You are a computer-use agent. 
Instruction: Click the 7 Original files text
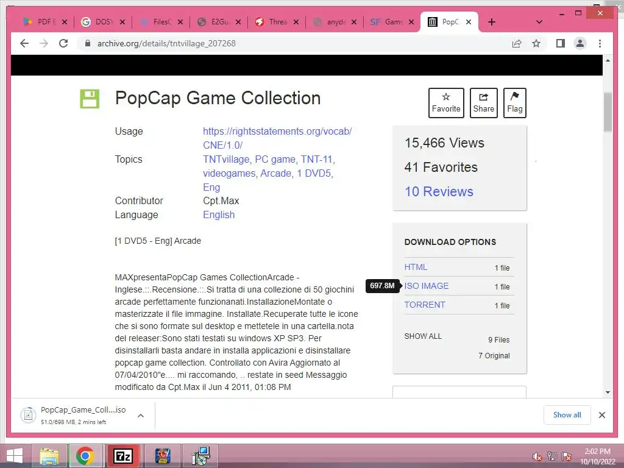click(x=494, y=356)
